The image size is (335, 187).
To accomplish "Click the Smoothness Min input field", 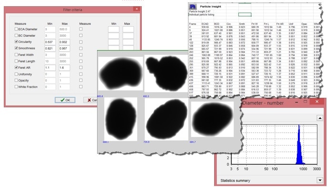I will coord(50,48).
